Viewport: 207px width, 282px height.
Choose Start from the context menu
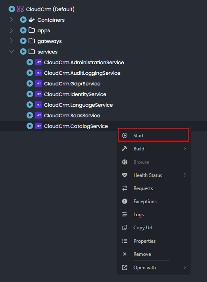(x=154, y=135)
